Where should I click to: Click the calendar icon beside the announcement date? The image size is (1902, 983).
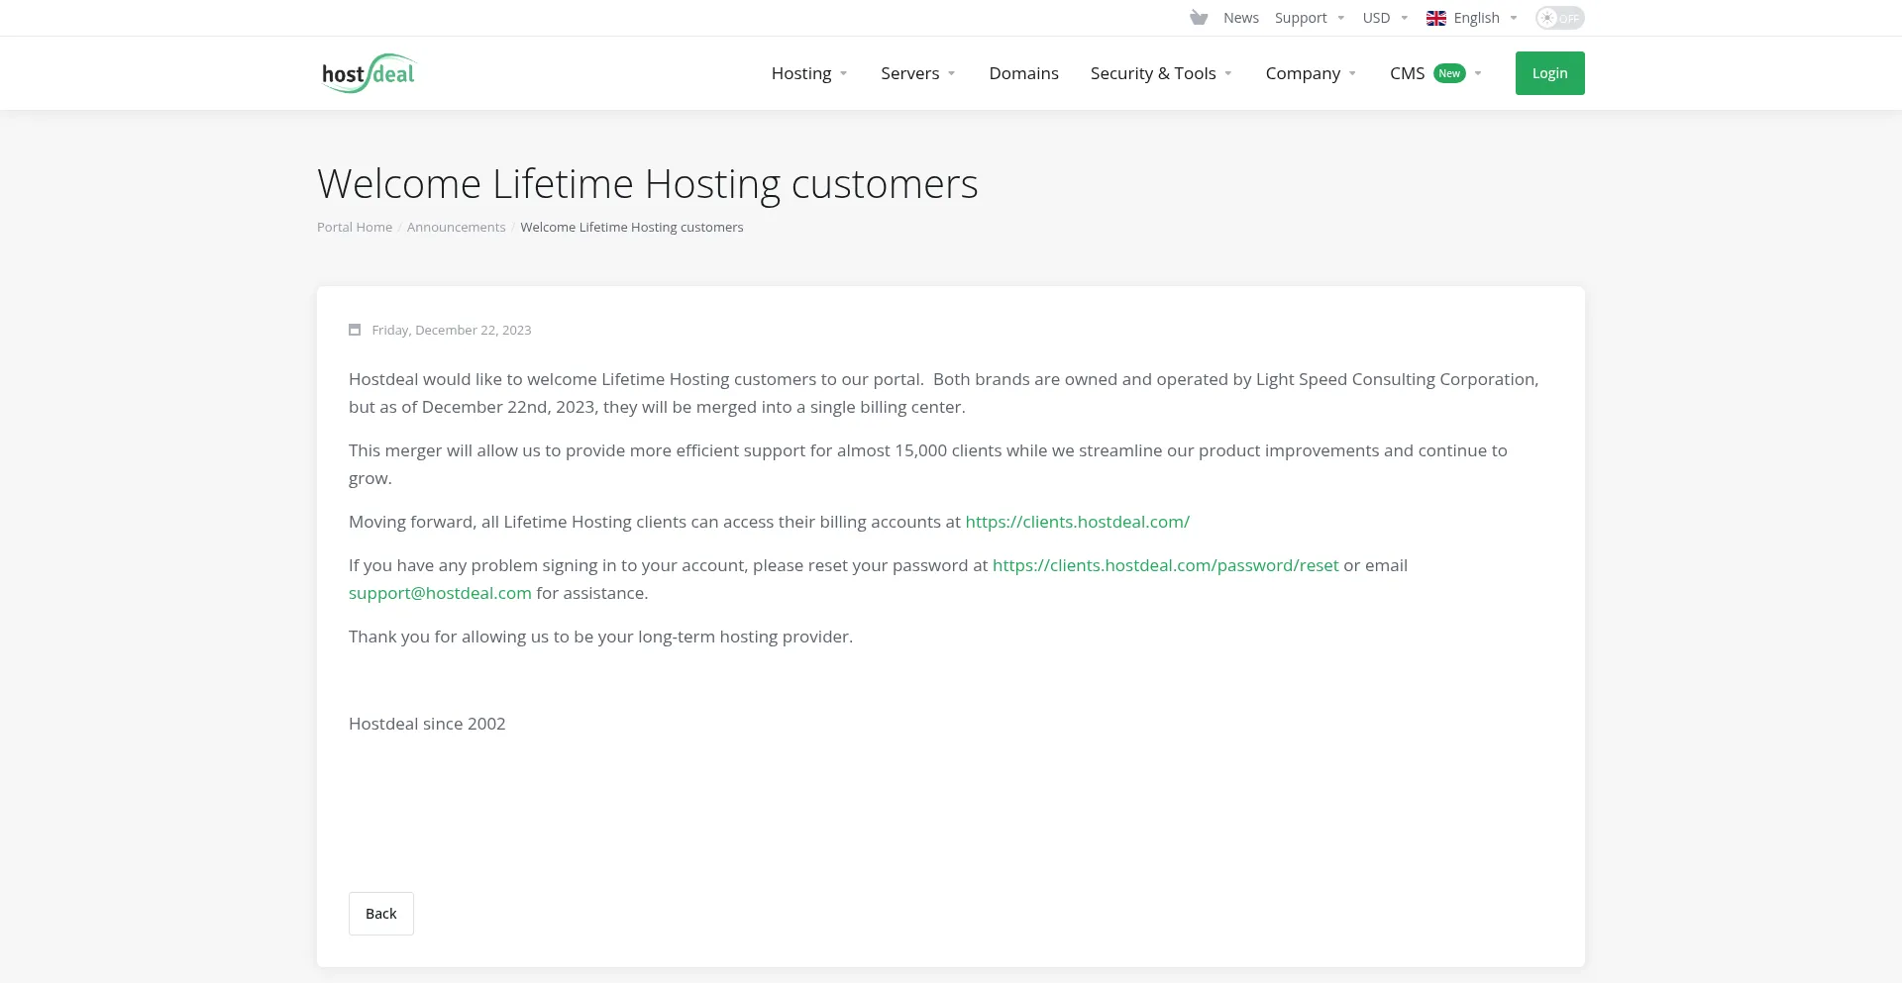(x=355, y=330)
